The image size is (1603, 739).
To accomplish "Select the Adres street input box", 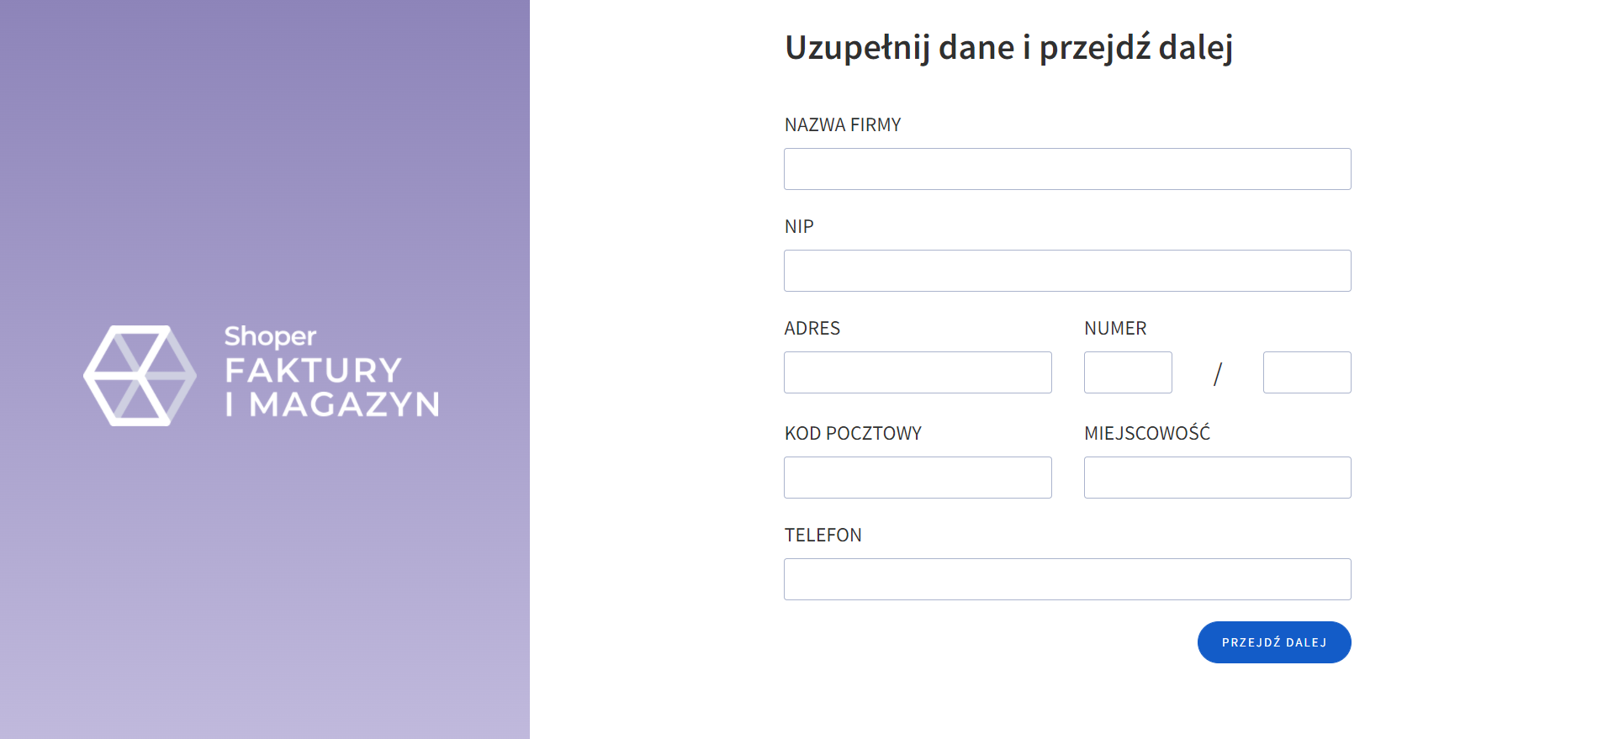I will click(918, 372).
